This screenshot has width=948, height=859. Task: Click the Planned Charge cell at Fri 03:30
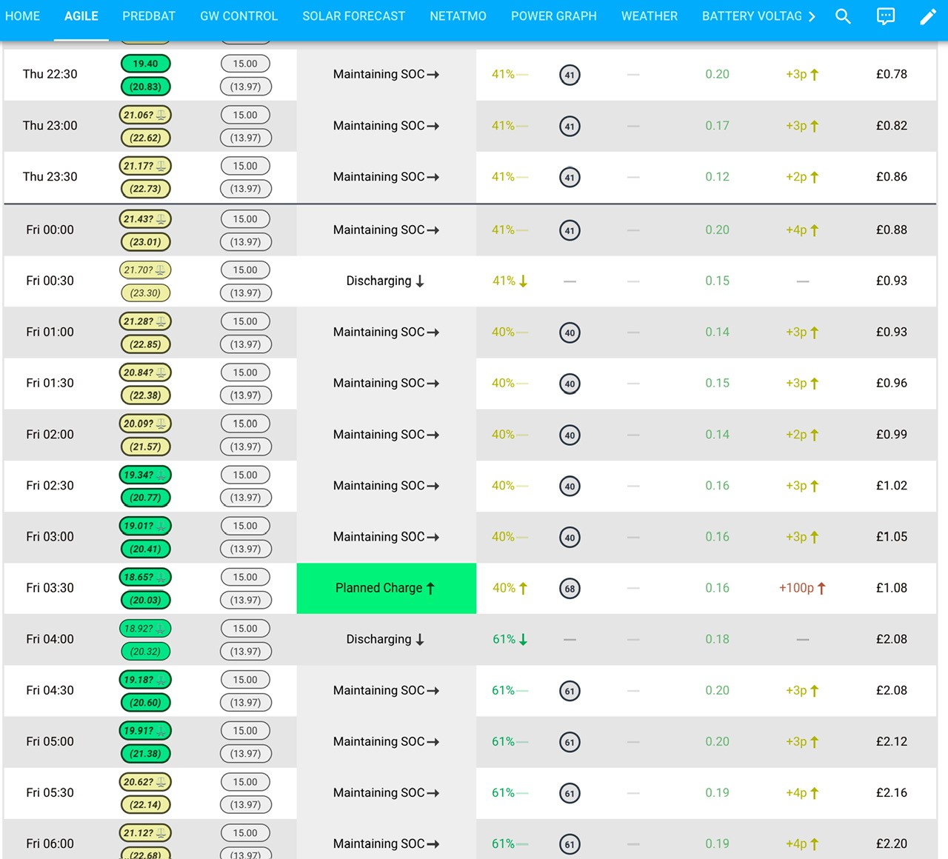coord(387,588)
